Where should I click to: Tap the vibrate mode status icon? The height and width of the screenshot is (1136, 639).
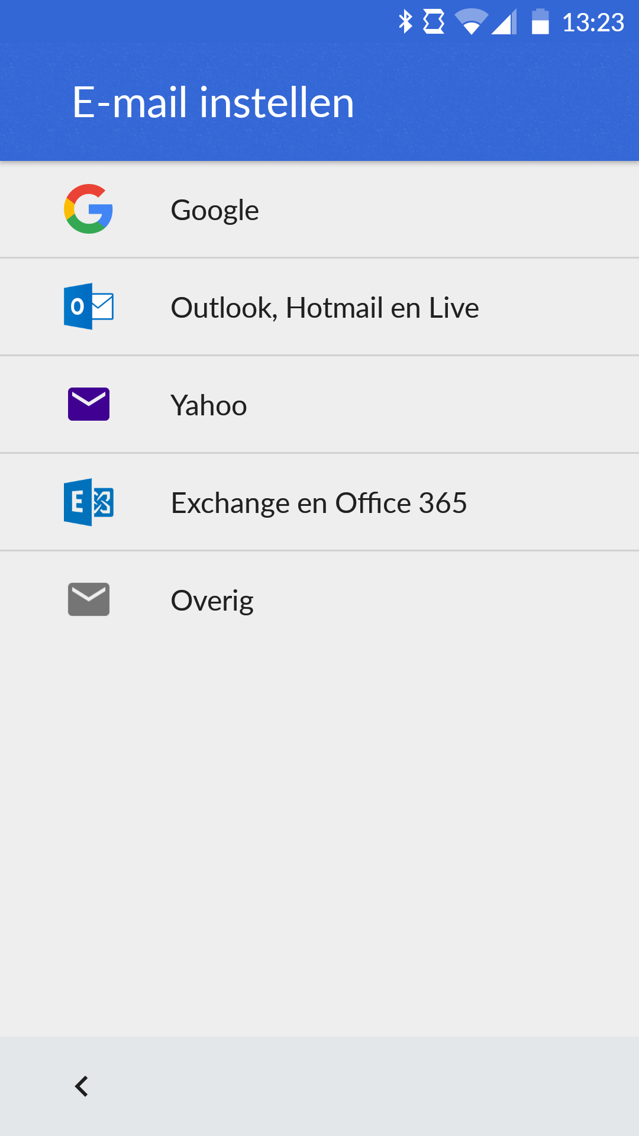click(434, 22)
